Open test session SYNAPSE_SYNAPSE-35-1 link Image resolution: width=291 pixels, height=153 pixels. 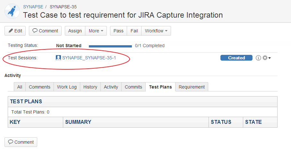point(89,58)
